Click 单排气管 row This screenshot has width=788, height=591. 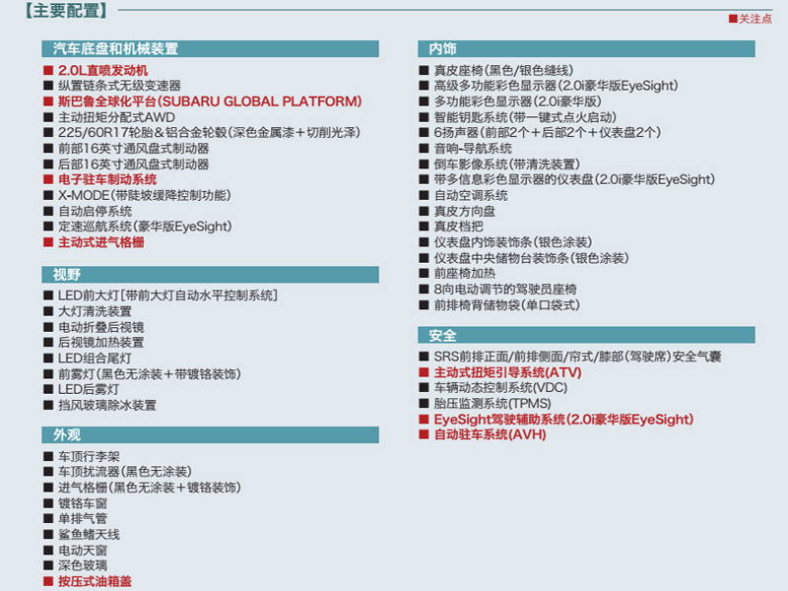click(76, 519)
